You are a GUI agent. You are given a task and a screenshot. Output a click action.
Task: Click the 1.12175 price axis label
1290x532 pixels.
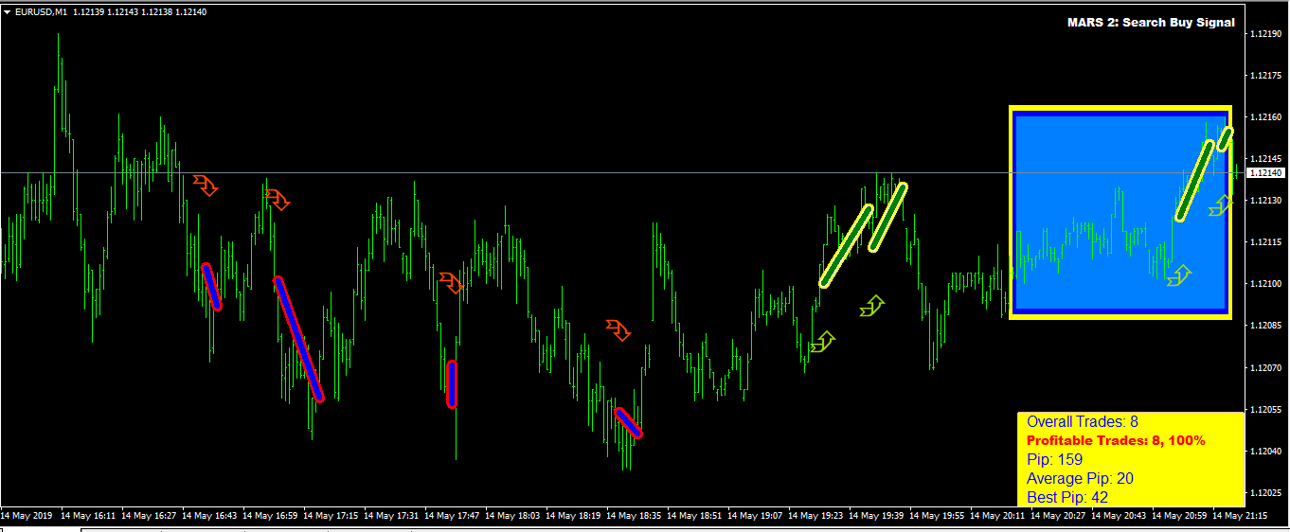pos(1266,76)
